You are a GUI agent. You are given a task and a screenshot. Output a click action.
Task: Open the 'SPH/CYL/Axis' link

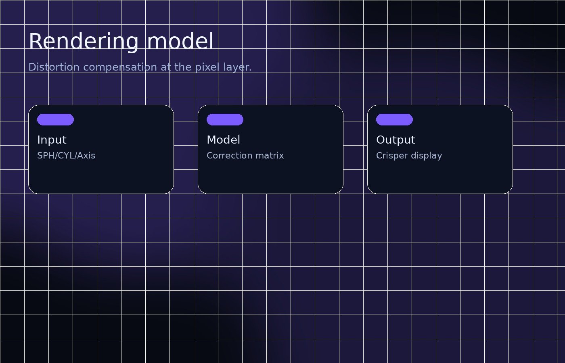(66, 155)
